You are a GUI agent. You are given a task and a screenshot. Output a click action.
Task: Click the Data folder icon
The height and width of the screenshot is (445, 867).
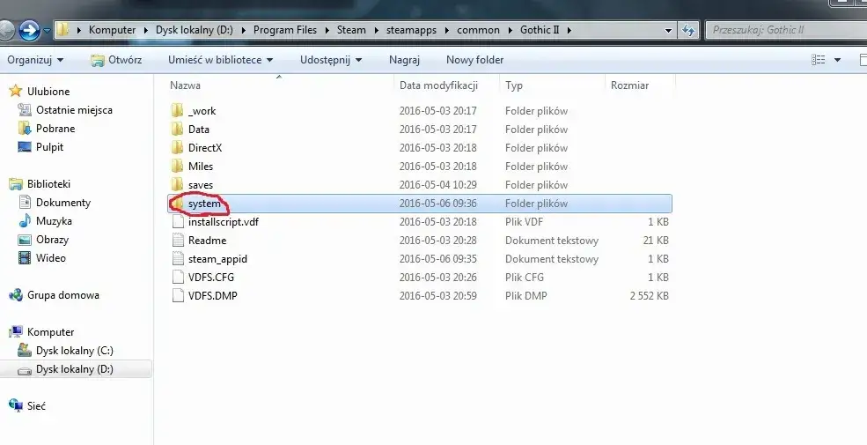(177, 130)
